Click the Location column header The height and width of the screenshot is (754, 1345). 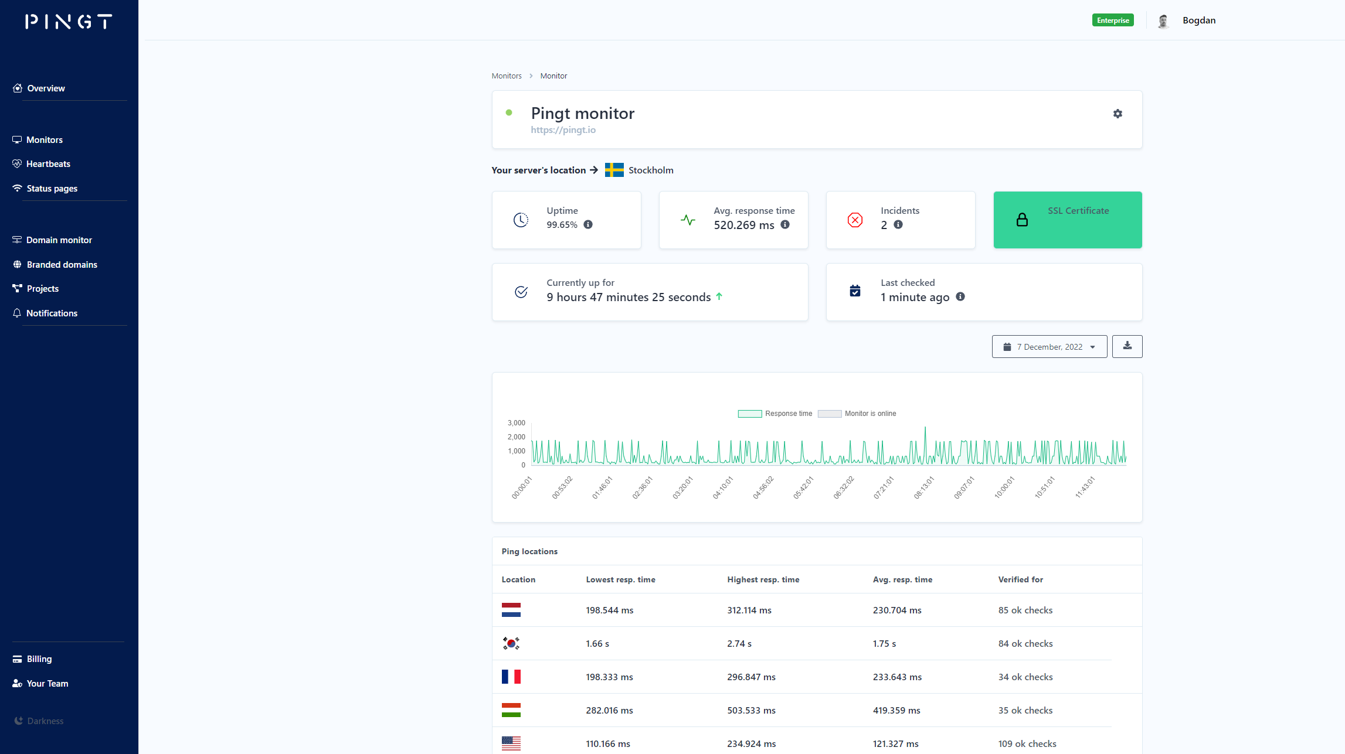pyautogui.click(x=518, y=579)
